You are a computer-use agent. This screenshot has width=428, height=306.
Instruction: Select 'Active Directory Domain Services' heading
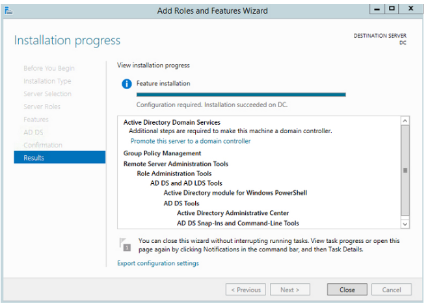[172, 122]
